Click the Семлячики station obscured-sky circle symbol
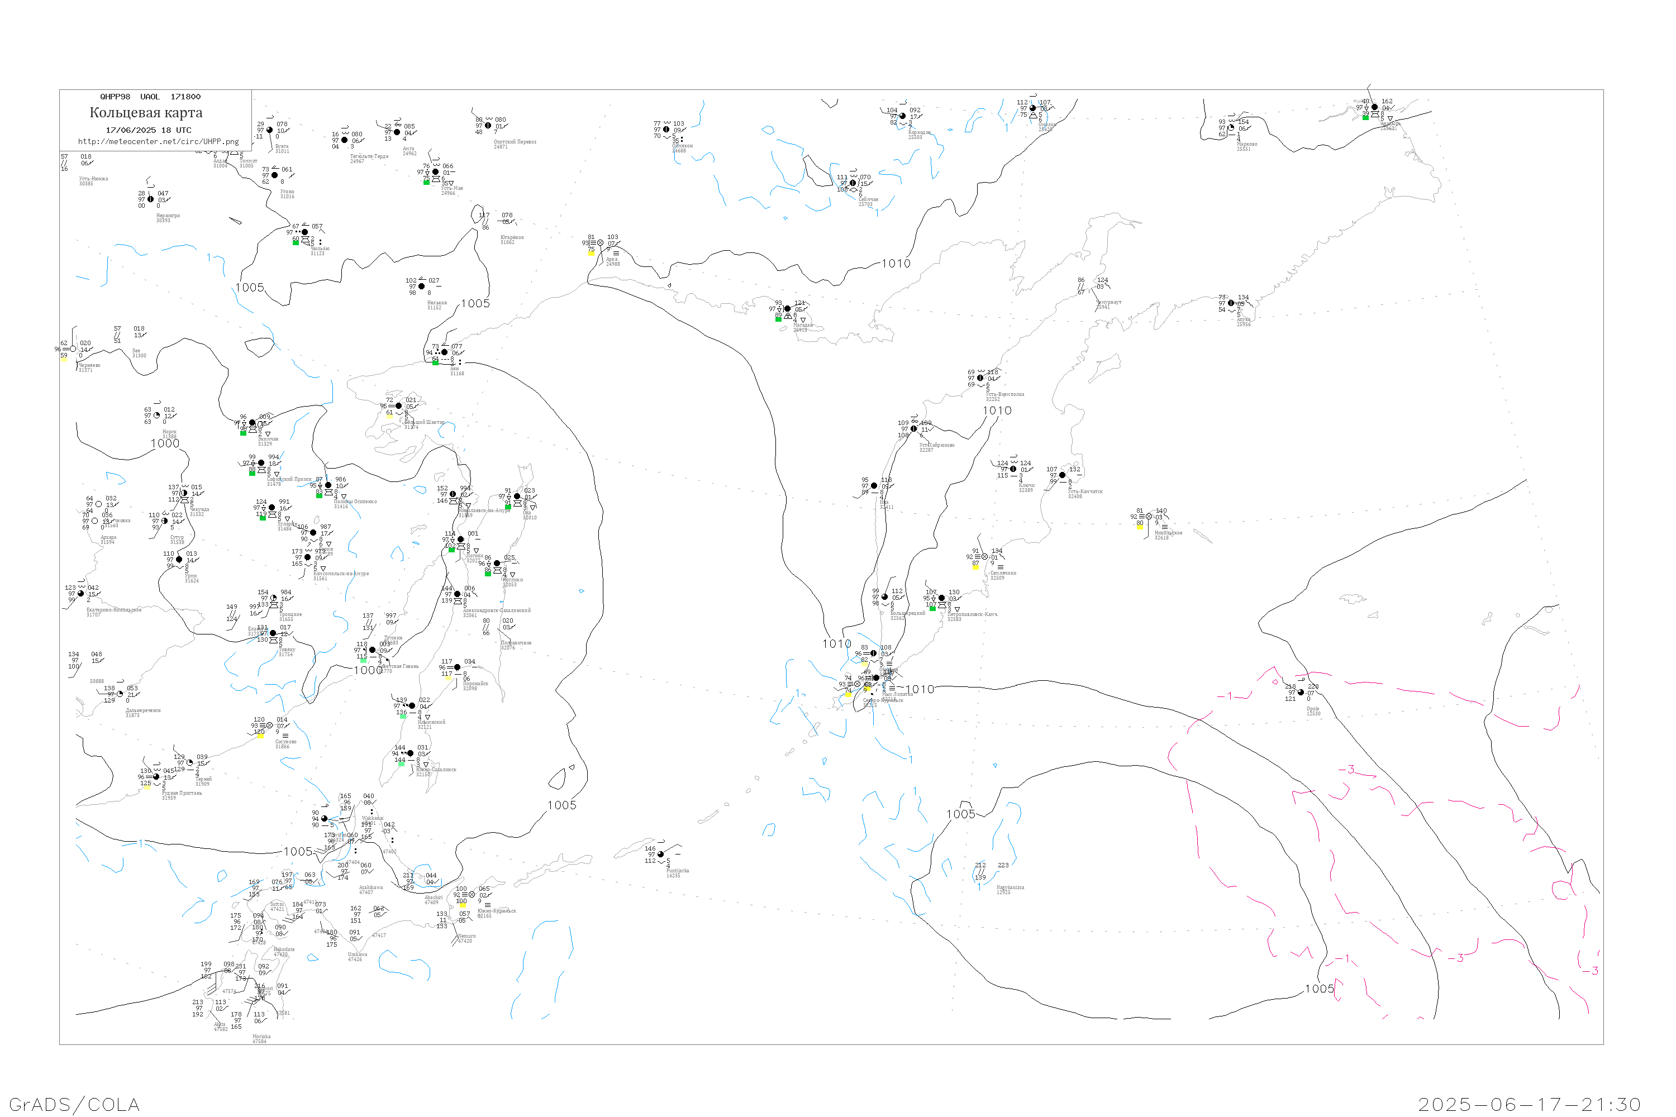The width and height of the screenshot is (1676, 1117). coord(985,557)
